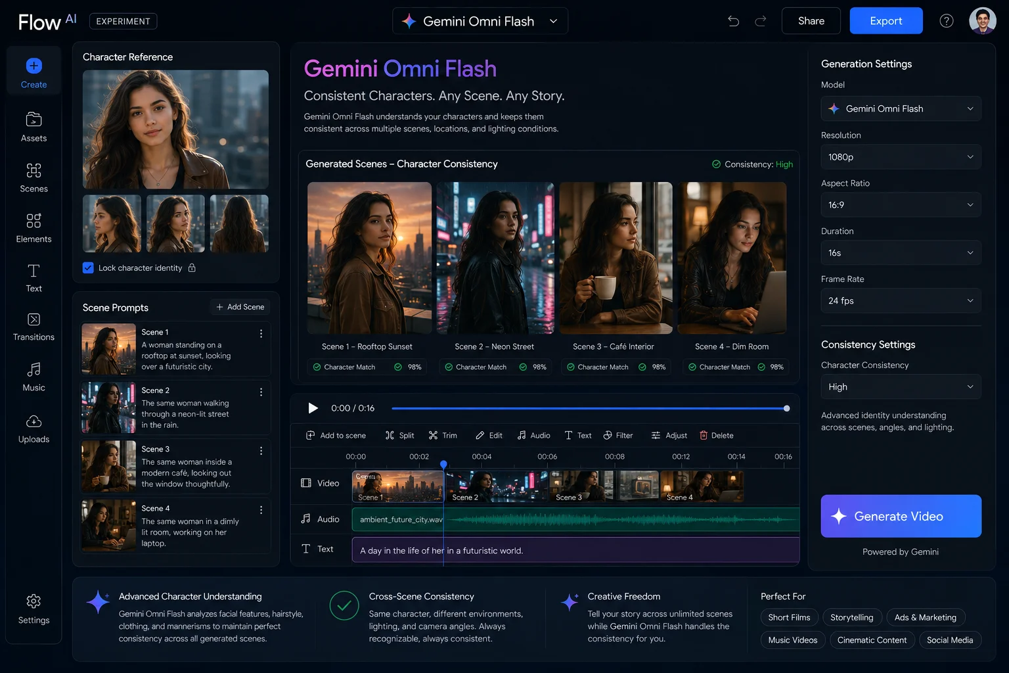This screenshot has width=1009, height=673.
Task: Open Music from the sidebar
Action: pos(34,377)
